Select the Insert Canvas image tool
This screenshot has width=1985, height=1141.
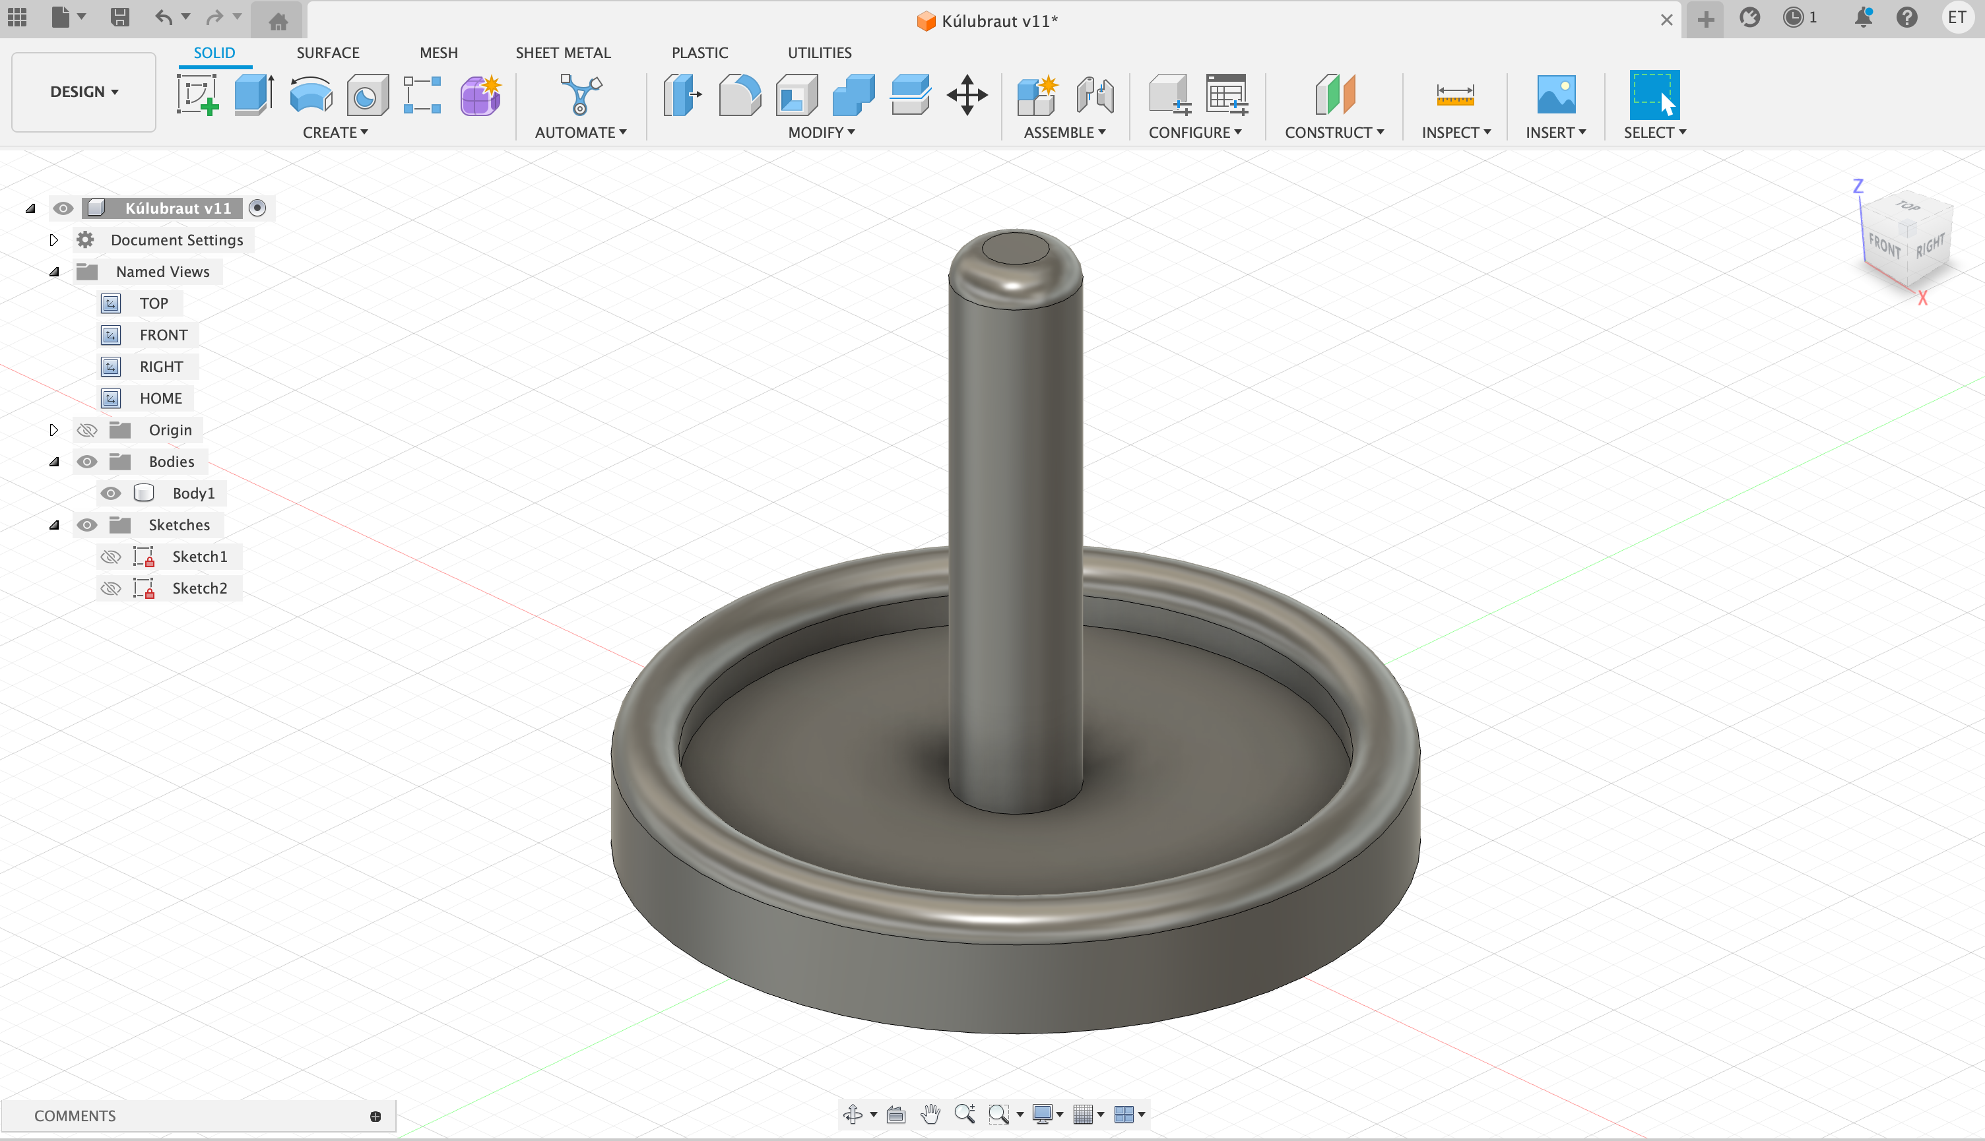[x=1556, y=95]
